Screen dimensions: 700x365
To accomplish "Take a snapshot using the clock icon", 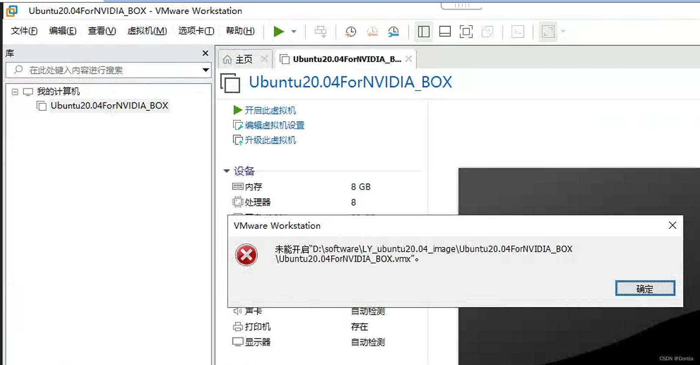I will coord(351,31).
